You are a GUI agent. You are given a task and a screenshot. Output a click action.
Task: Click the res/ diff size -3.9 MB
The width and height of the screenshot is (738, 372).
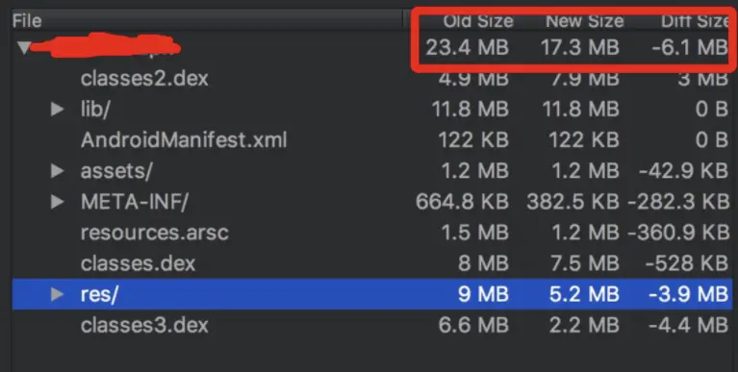click(x=688, y=294)
